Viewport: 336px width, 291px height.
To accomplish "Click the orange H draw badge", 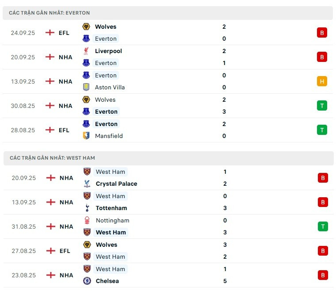I will 322,81.
